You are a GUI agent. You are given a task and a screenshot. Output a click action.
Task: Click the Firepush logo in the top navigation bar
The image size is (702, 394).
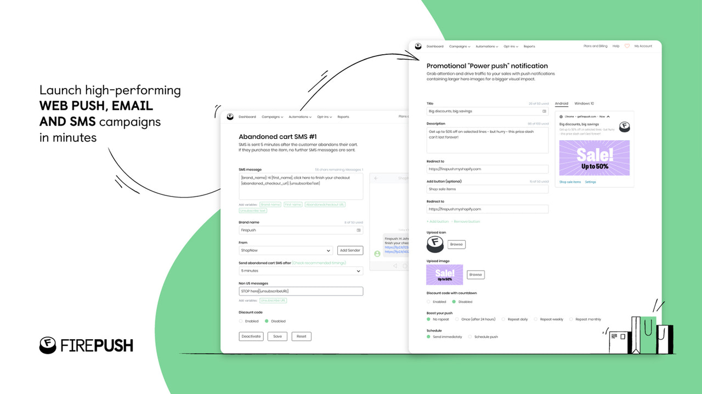pos(420,47)
